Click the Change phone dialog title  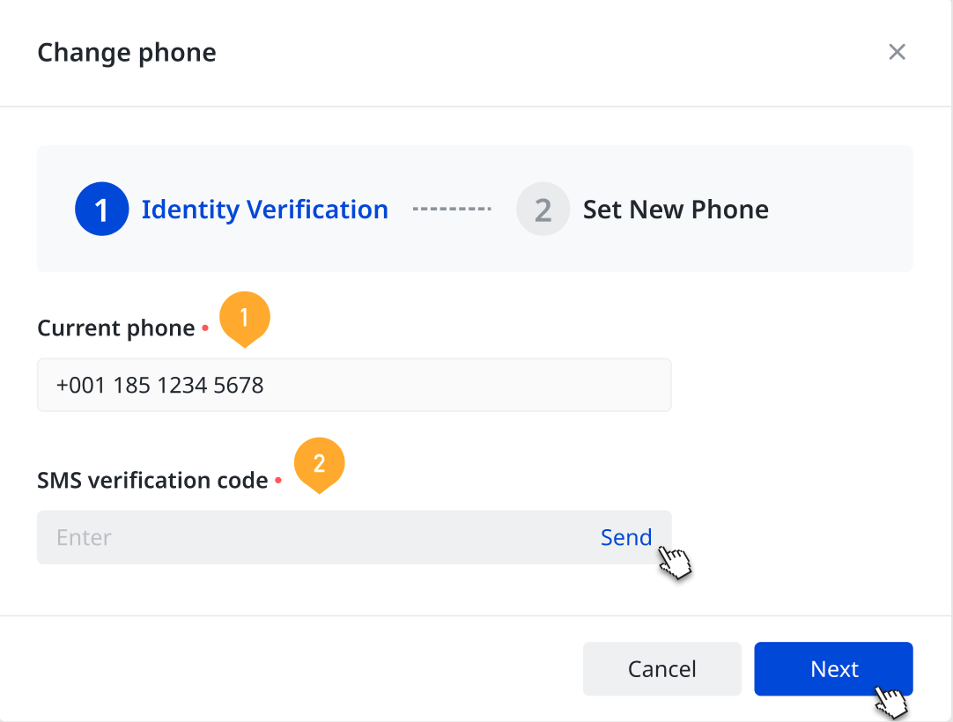(x=127, y=53)
